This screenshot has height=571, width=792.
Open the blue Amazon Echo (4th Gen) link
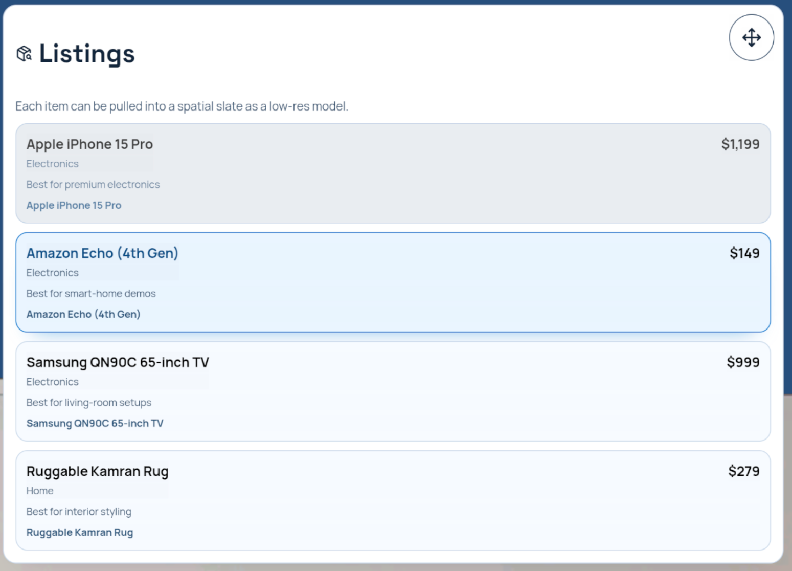83,314
